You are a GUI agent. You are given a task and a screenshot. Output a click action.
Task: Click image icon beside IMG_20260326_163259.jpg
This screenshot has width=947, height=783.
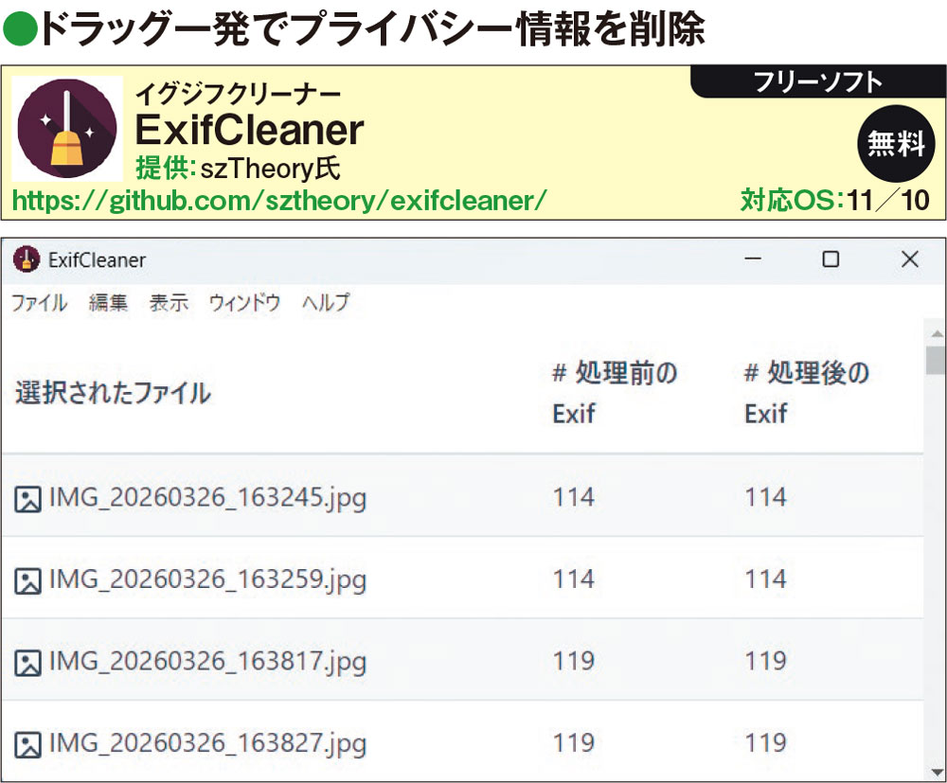pos(27,581)
